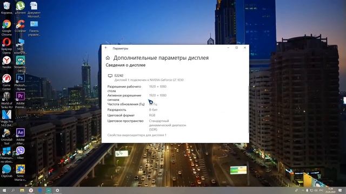Click the Сведения о дисплее heading

[125, 65]
